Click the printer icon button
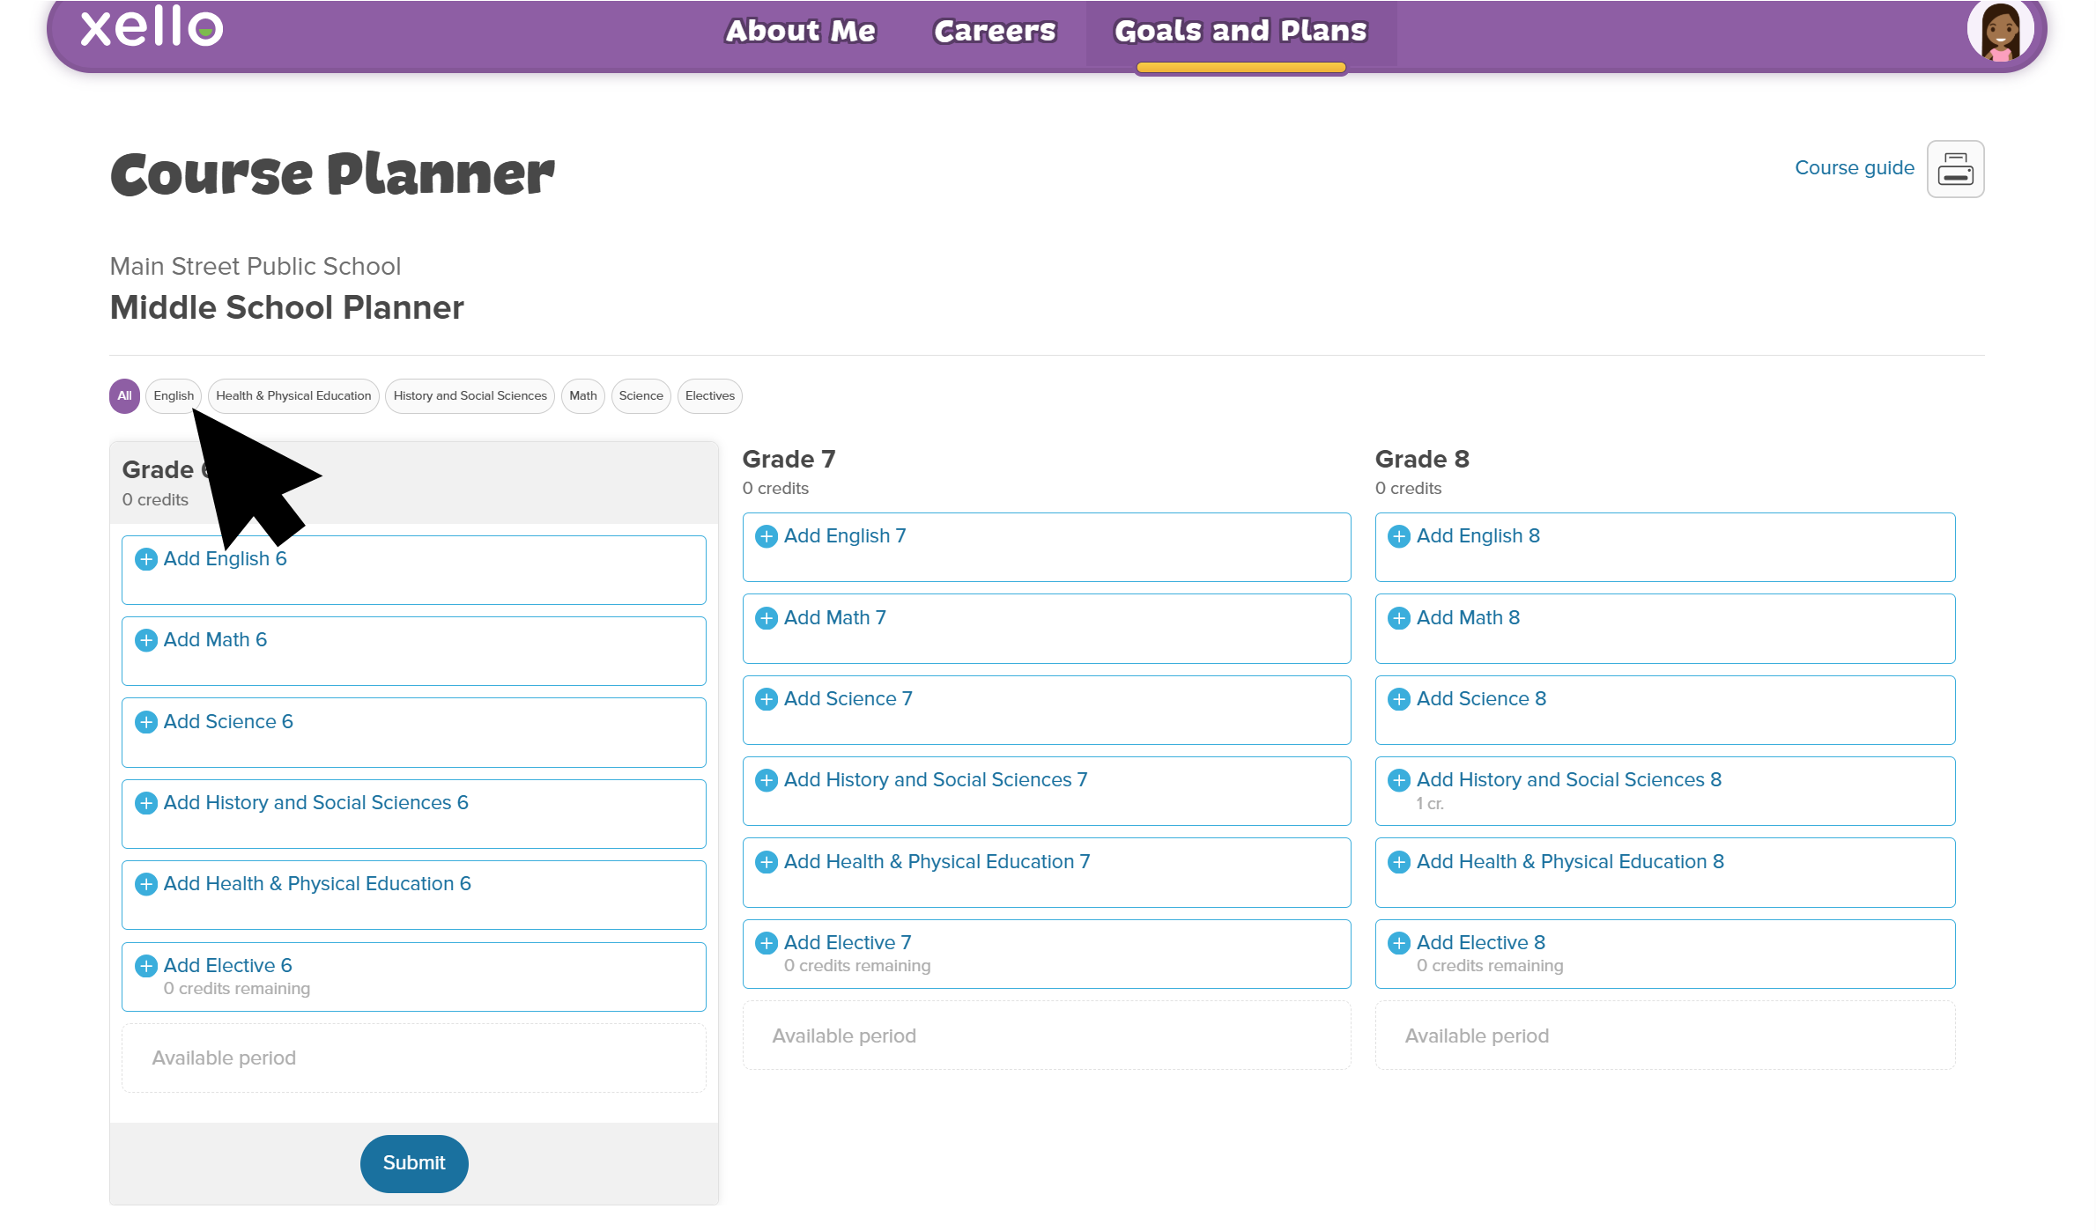The image size is (2096, 1231). click(x=1955, y=169)
